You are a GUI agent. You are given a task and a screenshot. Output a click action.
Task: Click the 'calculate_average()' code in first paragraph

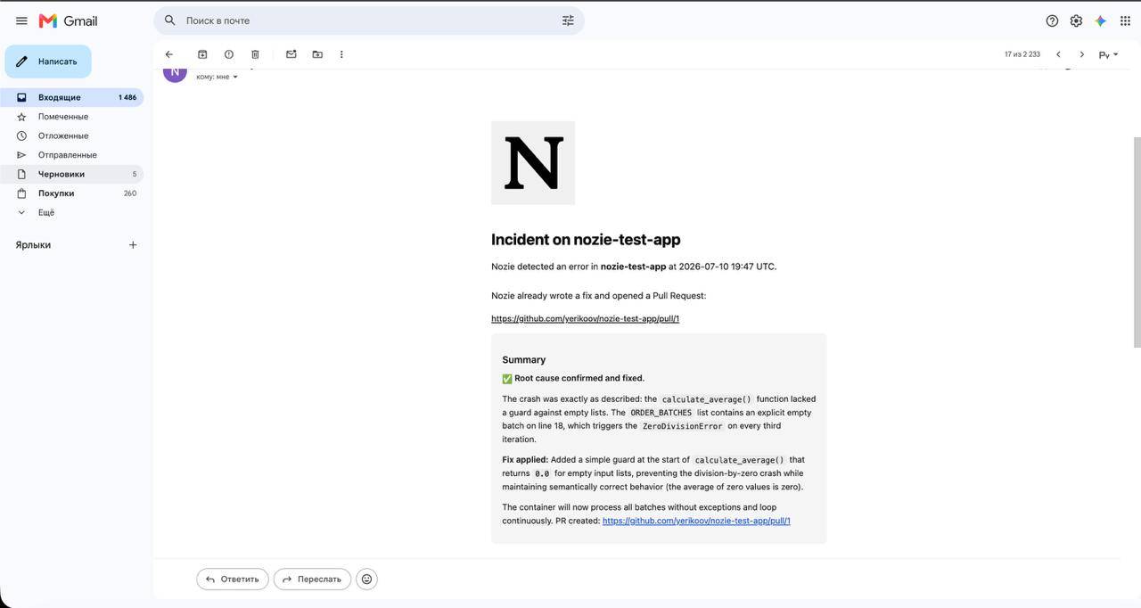point(707,399)
